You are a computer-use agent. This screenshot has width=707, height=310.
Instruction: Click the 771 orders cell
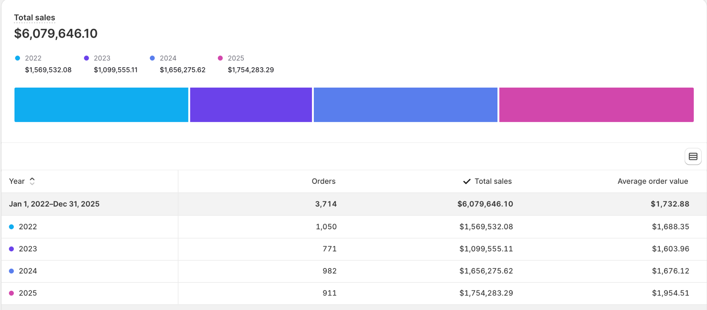[330, 249]
